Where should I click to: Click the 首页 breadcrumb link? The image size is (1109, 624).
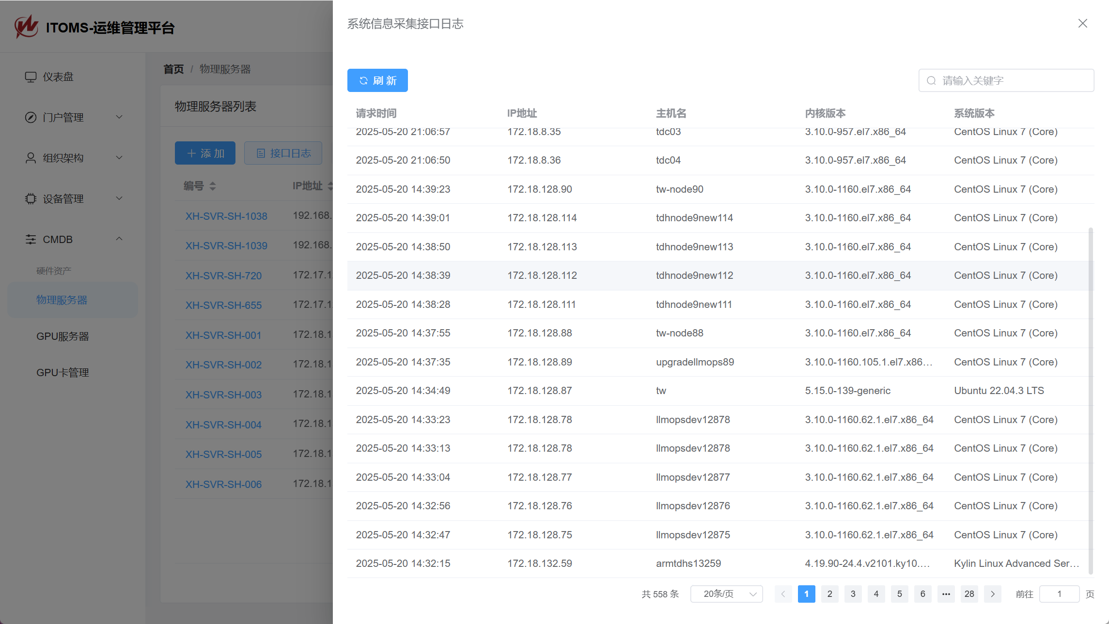[x=173, y=69]
